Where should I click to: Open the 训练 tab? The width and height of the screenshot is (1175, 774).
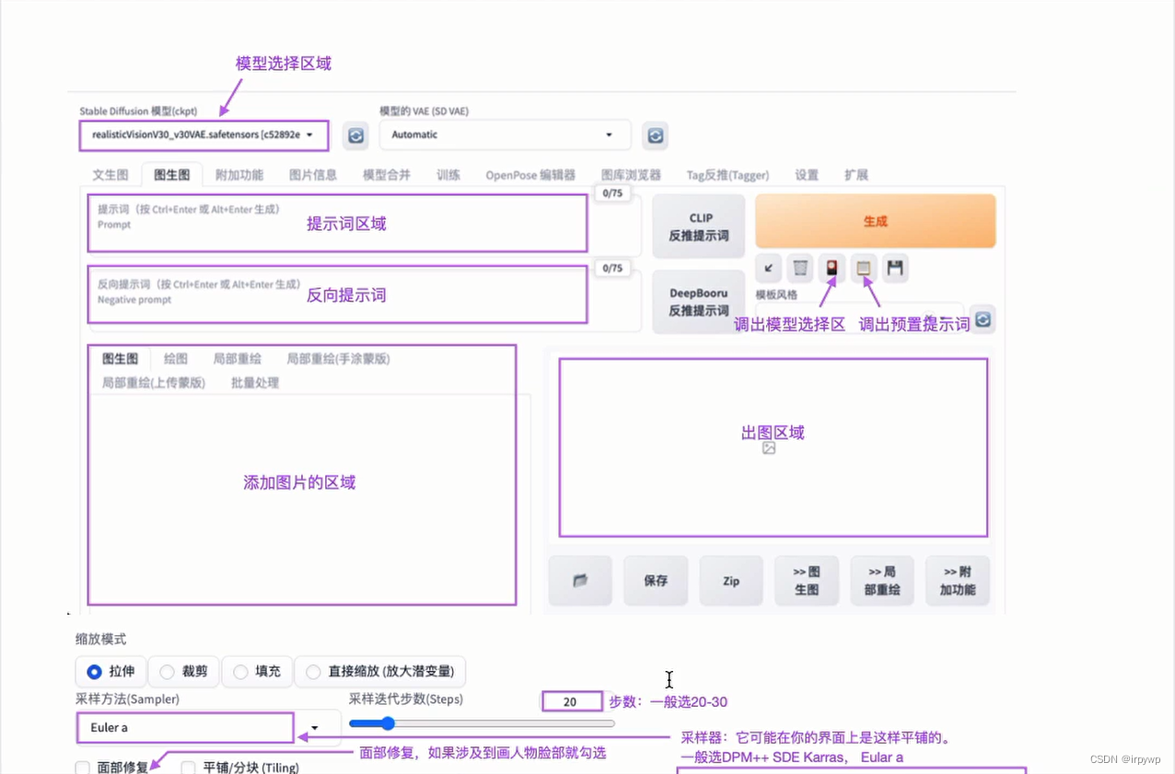tap(448, 175)
